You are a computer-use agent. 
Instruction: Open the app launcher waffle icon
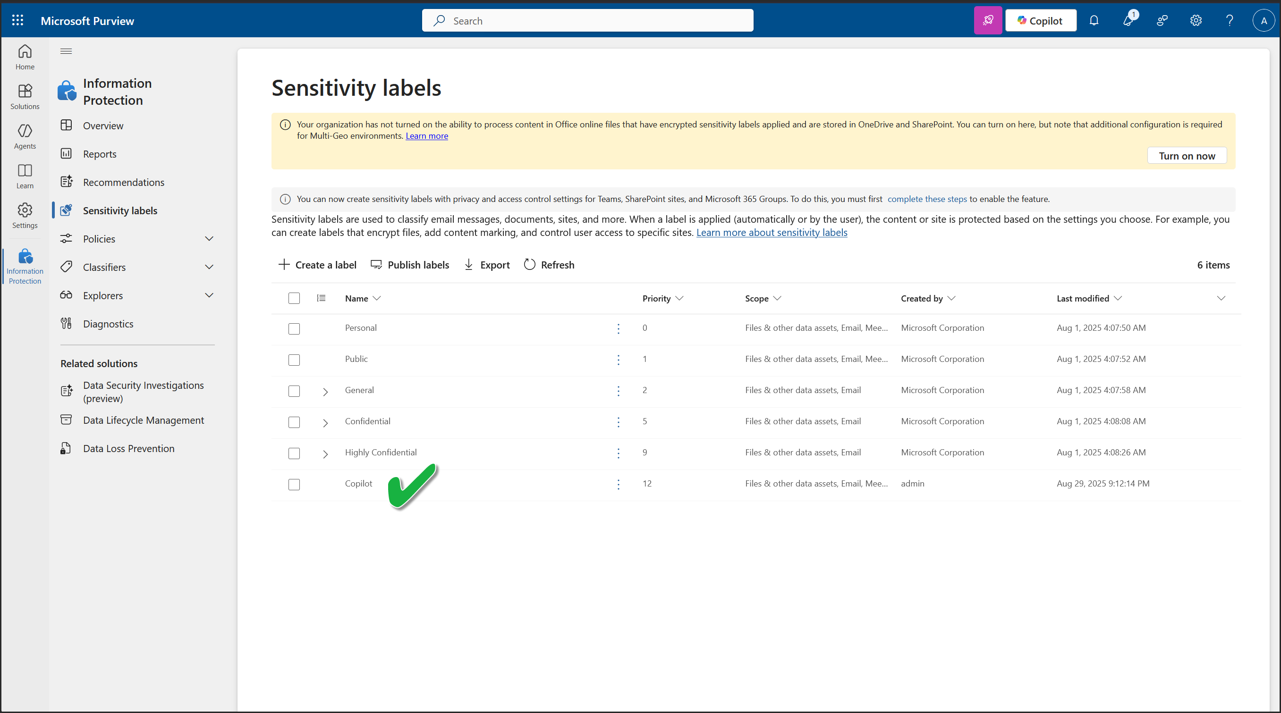18,20
